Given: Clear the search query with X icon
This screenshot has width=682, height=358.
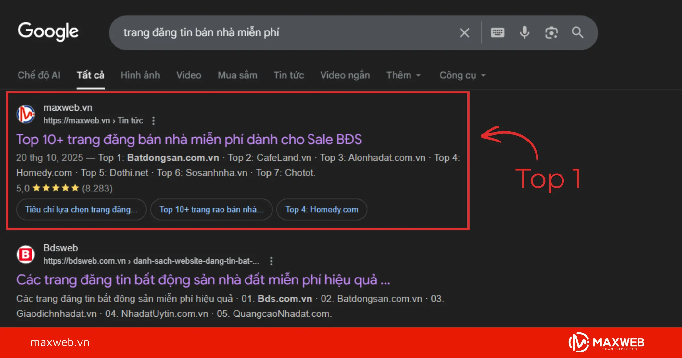Looking at the screenshot, I should (464, 33).
